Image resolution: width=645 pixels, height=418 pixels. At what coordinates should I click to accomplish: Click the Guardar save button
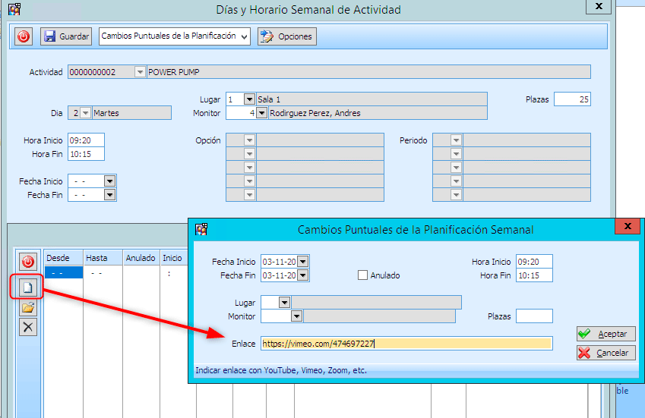(x=66, y=36)
